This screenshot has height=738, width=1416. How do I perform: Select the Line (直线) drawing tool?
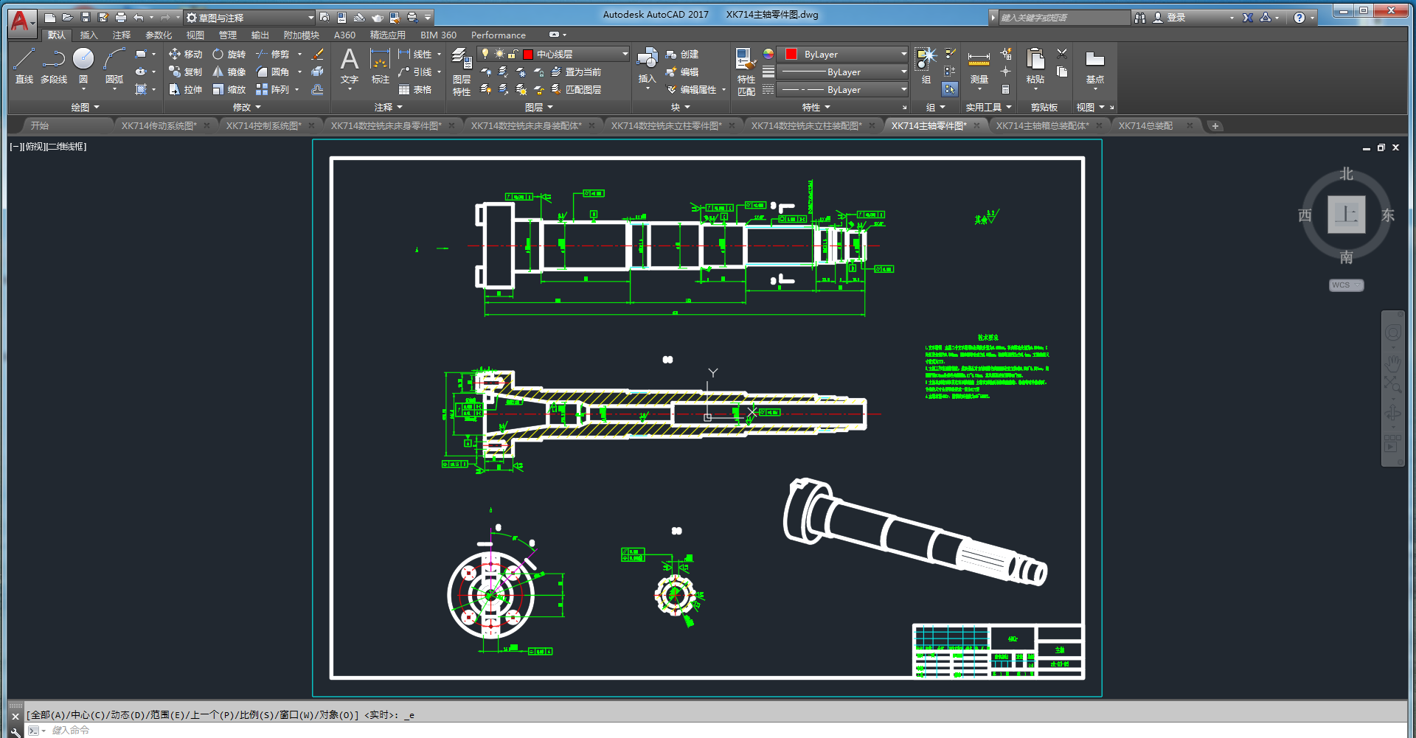(24, 66)
